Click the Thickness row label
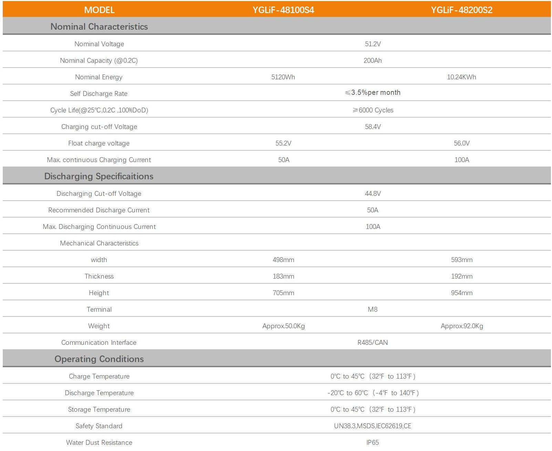 point(99,276)
